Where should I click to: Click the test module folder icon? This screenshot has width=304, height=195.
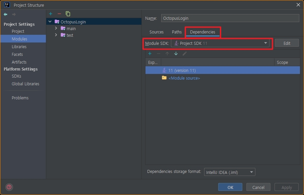63,35
